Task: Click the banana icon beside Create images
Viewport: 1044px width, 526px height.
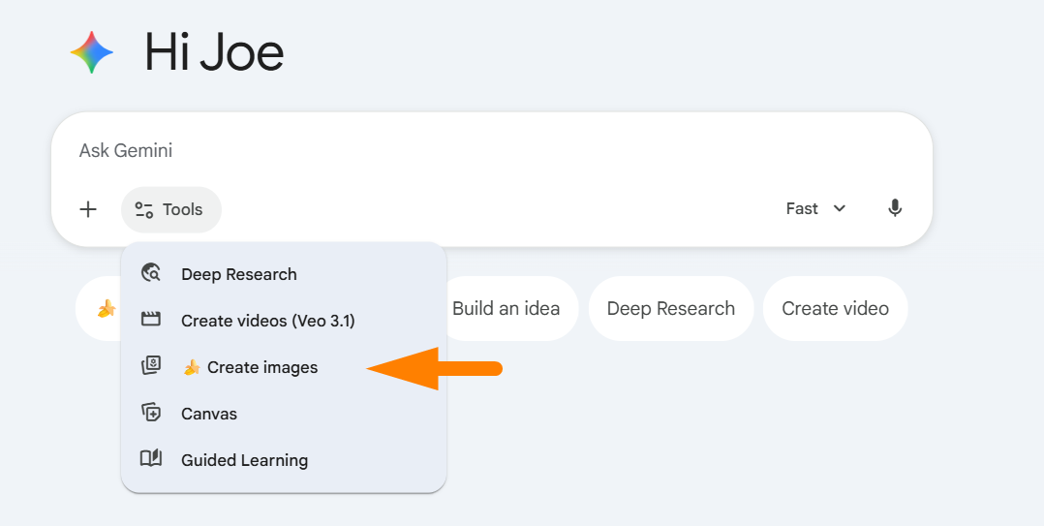Action: point(192,367)
